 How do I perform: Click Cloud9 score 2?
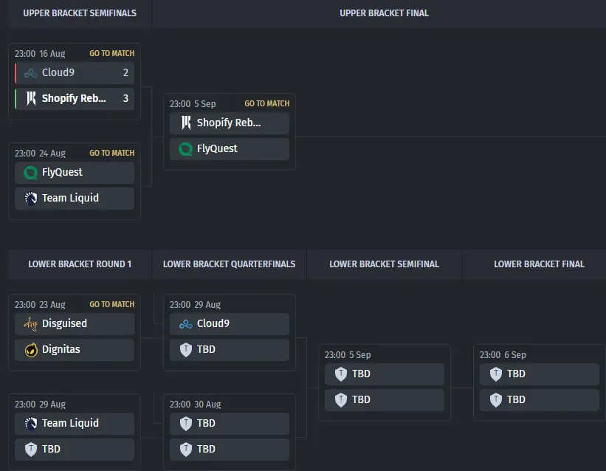tap(125, 72)
